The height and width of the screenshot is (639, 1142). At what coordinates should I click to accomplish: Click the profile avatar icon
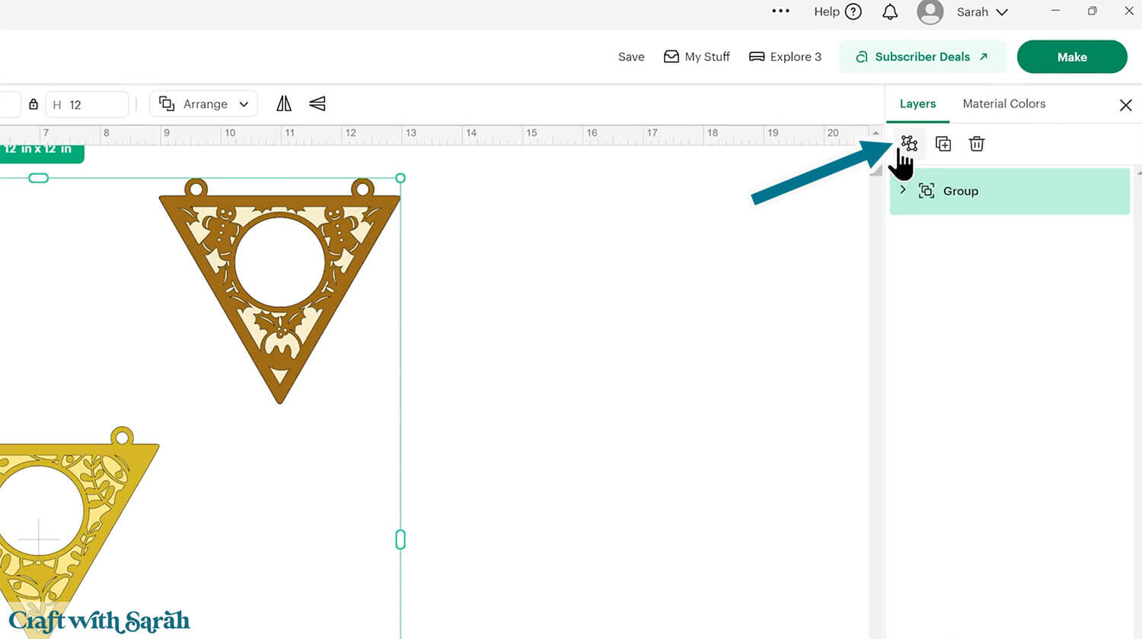tap(930, 11)
